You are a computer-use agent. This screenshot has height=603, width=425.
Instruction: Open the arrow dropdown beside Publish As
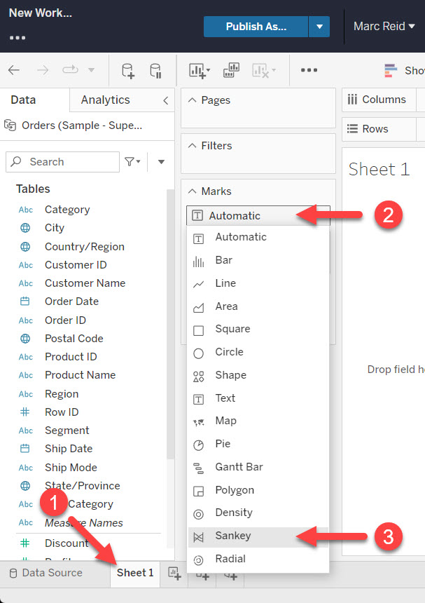point(319,27)
